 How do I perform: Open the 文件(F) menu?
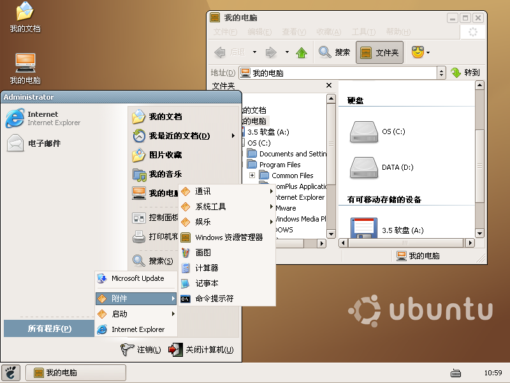(x=225, y=32)
